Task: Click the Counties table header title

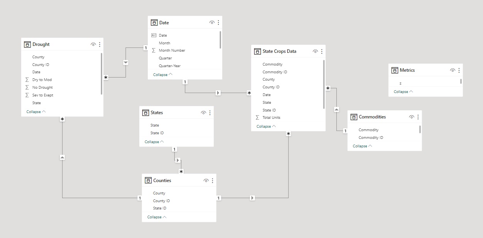Action: pyautogui.click(x=162, y=181)
